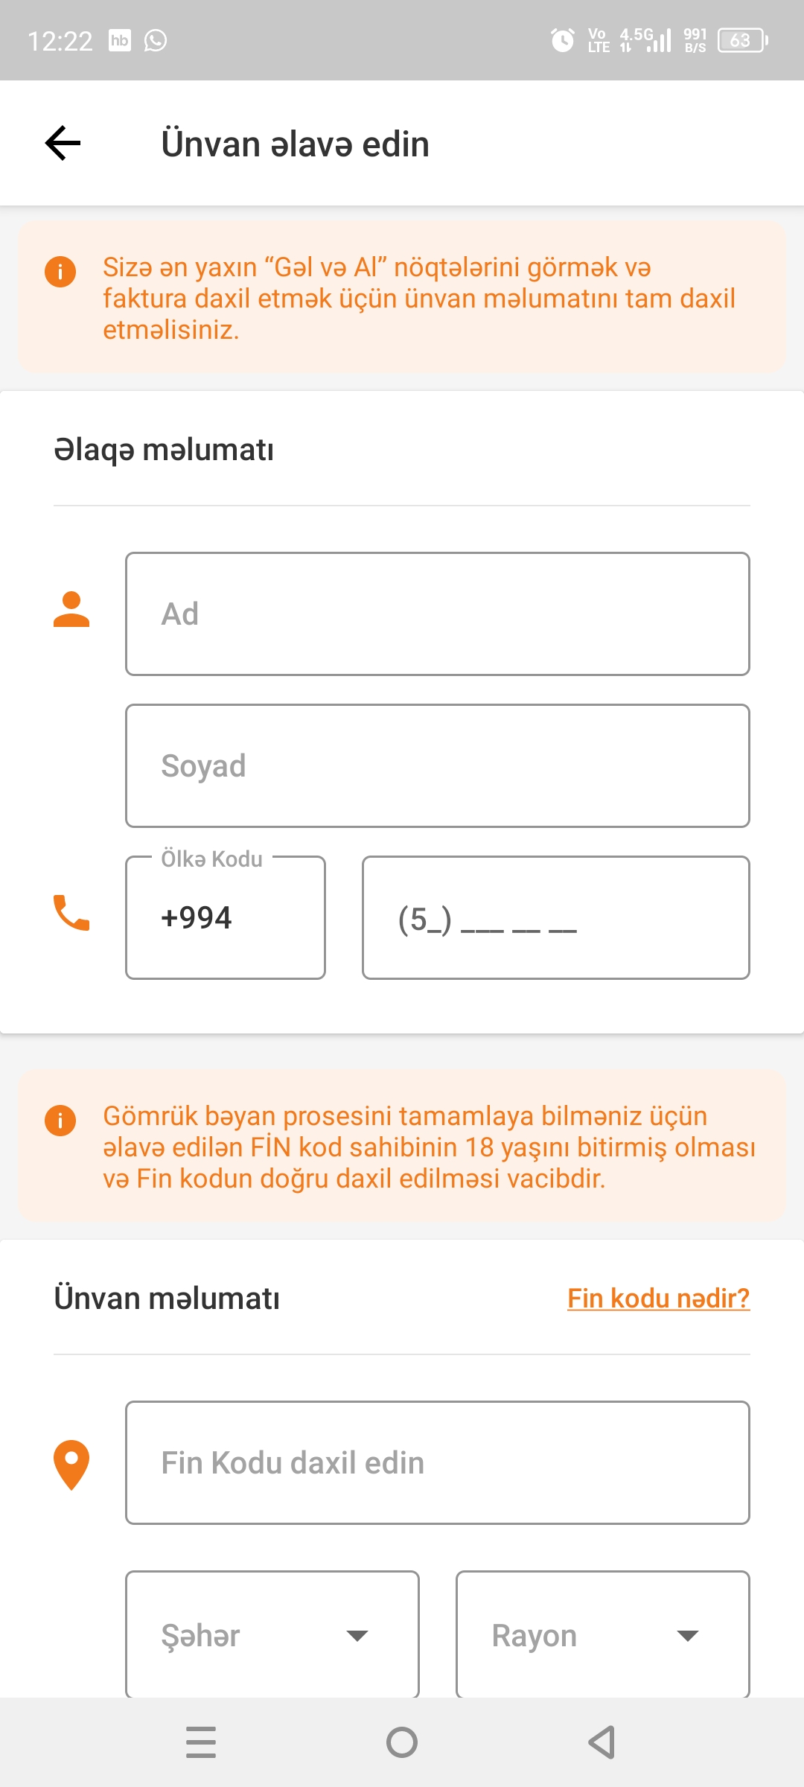Open the Rayon dropdown
804x1787 pixels.
(602, 1635)
